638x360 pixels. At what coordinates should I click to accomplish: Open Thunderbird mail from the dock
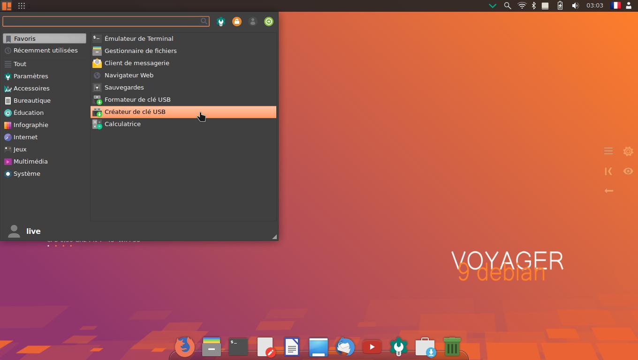[x=345, y=347]
